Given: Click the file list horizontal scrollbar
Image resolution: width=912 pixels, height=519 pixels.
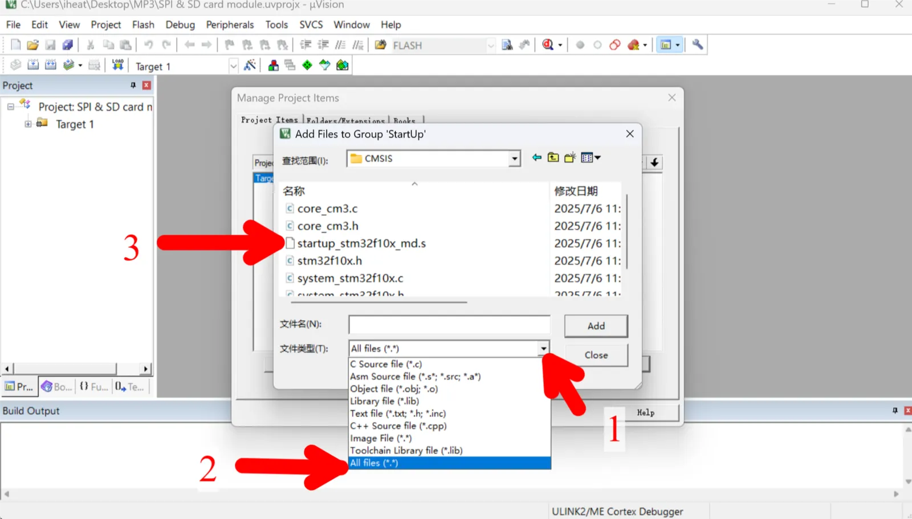Looking at the screenshot, I should tap(378, 303).
